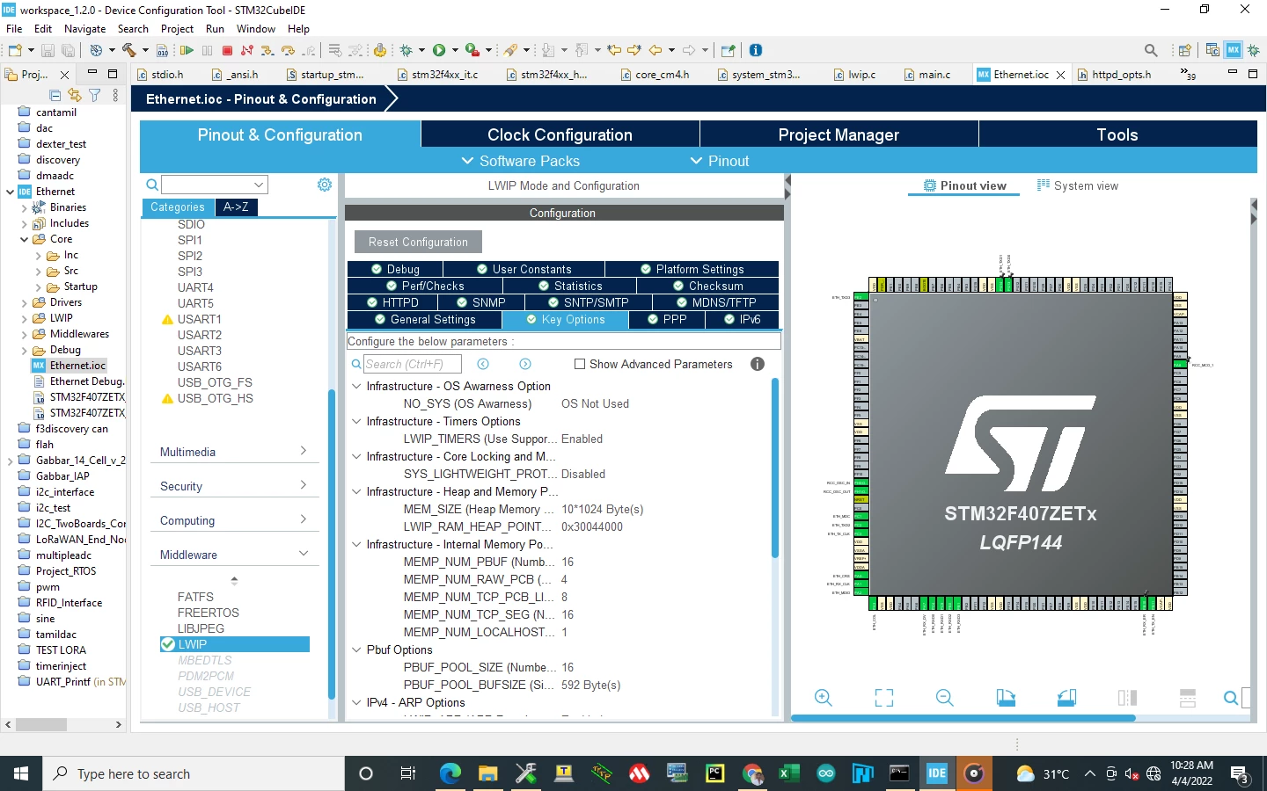Zoom out of the pinout view

pos(945,698)
